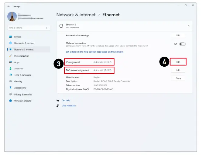
Task: Click the Windows Update icon
Action: [x=11, y=101]
